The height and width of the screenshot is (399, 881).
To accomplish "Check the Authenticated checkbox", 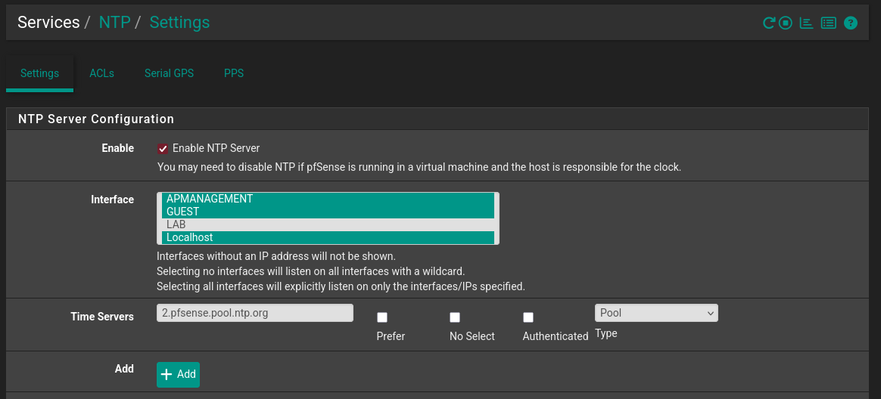I will (x=528, y=317).
